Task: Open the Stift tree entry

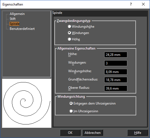Action: click(x=13, y=19)
